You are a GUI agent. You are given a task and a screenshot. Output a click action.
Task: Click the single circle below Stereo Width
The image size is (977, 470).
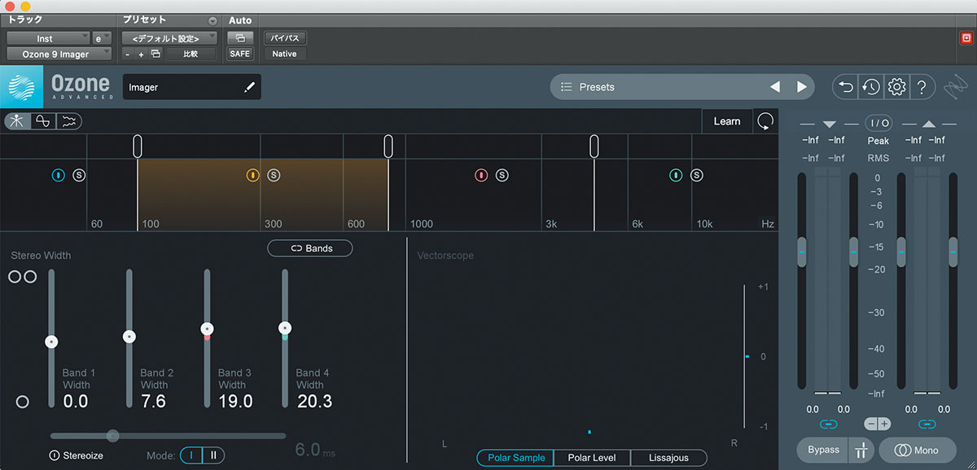coord(22,402)
